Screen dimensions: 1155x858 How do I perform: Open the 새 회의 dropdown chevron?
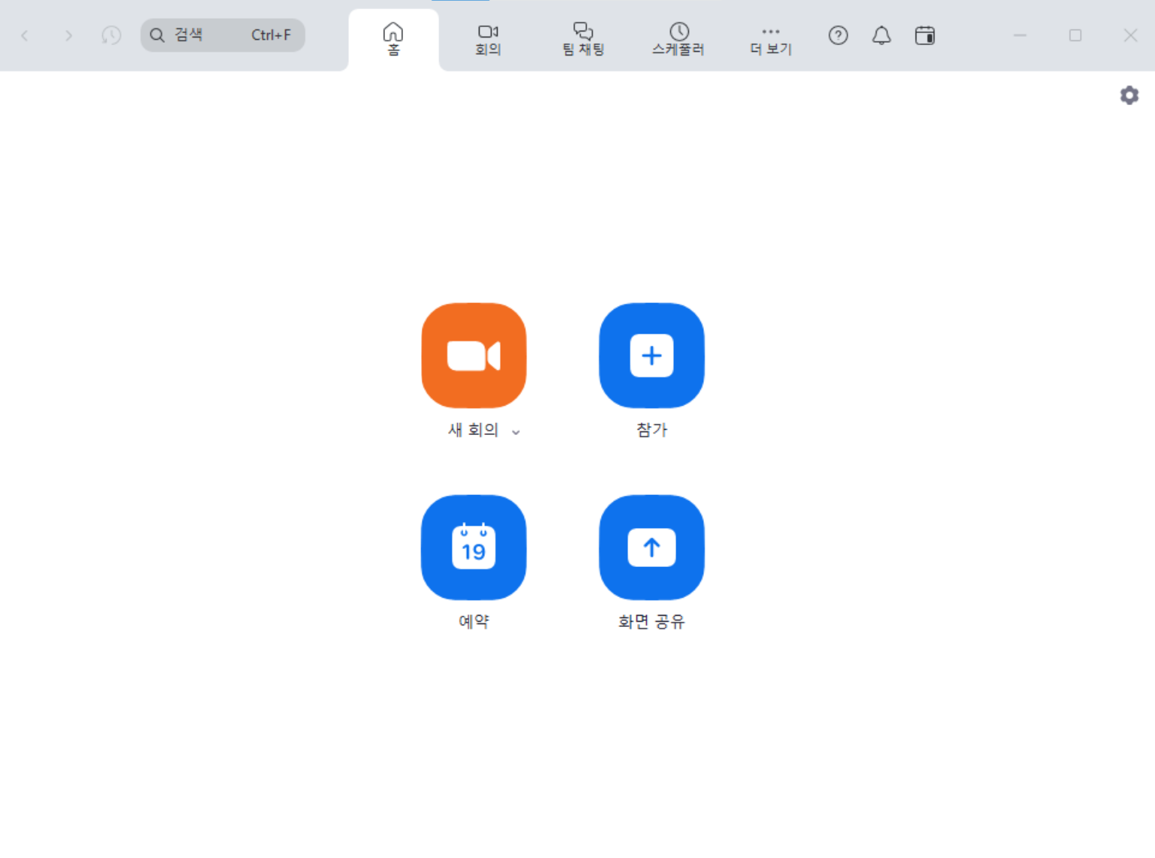tap(516, 432)
